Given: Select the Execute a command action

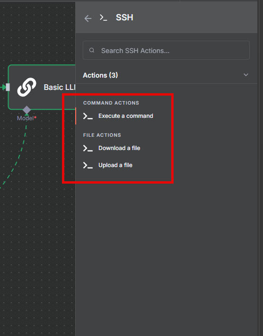Looking at the screenshot, I should tap(125, 116).
